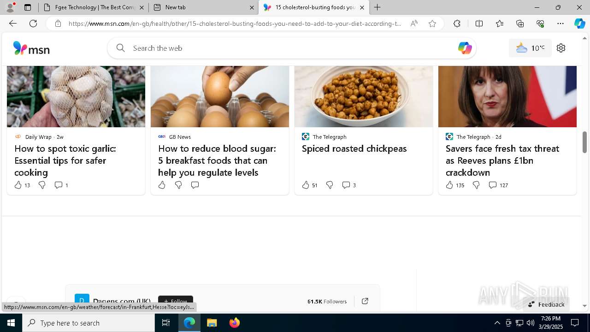Open Daily Wrap source label

[x=38, y=136]
